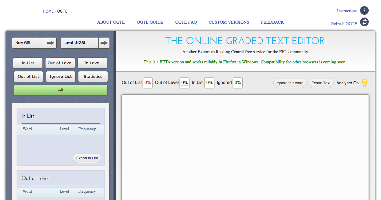381x200 pixels.
Task: Click the Refresh OGTE circular arrows icon
Action: [364, 22]
